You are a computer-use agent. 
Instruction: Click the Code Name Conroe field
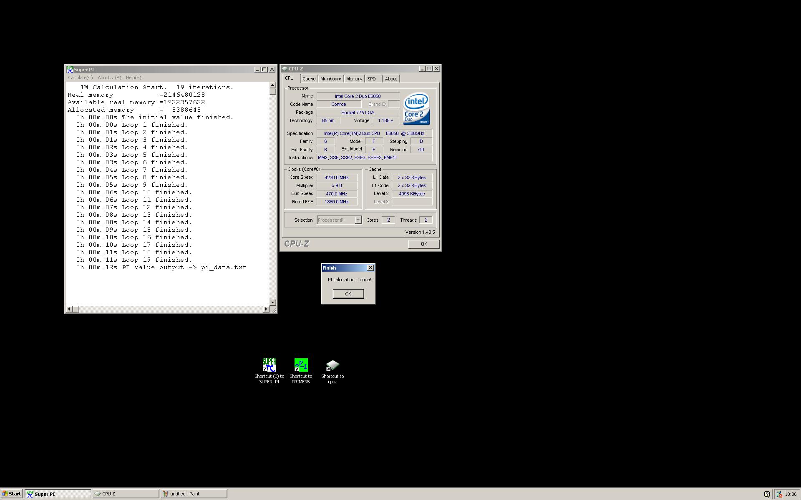(x=339, y=104)
